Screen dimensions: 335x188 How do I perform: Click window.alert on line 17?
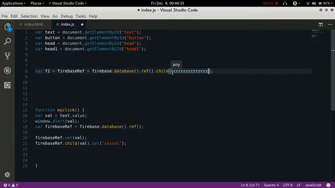tap(50, 121)
